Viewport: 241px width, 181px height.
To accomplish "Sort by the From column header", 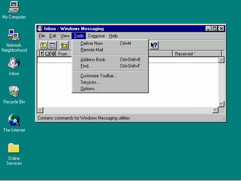I will 64,54.
